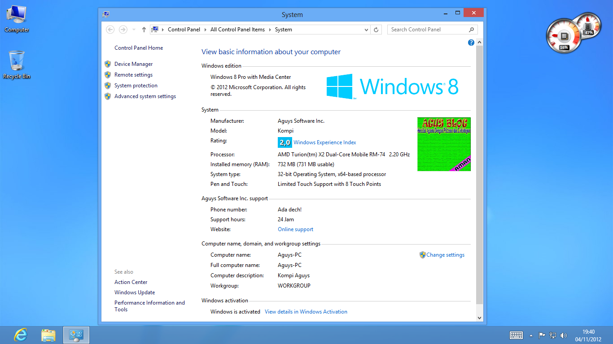Click the shield icon beside System protection
Viewport: 613px width, 344px height.
point(108,86)
